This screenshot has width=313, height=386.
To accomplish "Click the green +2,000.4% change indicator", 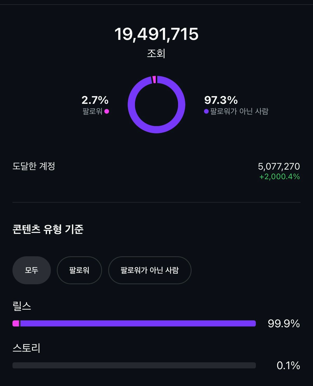I will pos(280,177).
